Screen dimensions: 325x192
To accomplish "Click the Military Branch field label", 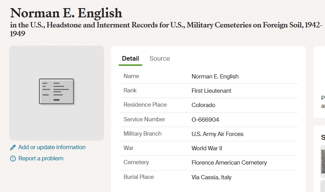I will 142,134.
